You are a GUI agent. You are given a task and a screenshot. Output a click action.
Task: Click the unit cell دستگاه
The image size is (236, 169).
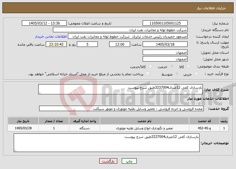(84, 128)
